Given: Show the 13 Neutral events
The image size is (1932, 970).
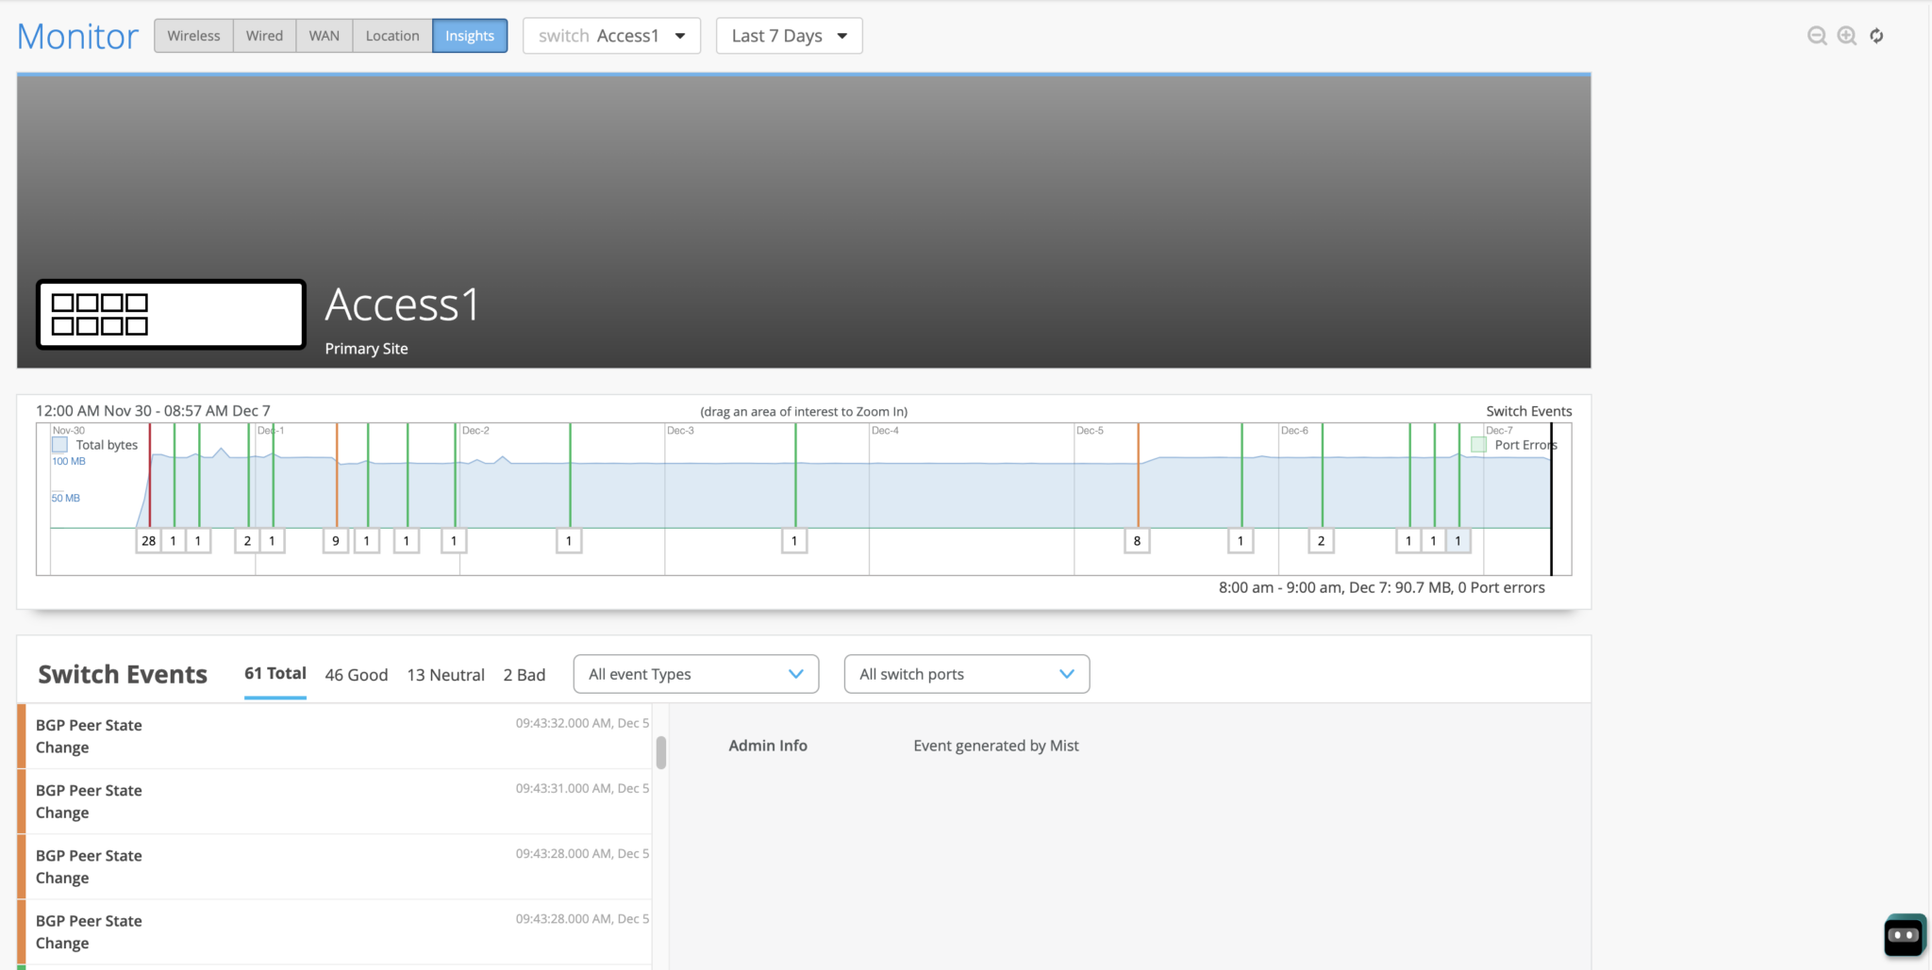Looking at the screenshot, I should click(445, 675).
